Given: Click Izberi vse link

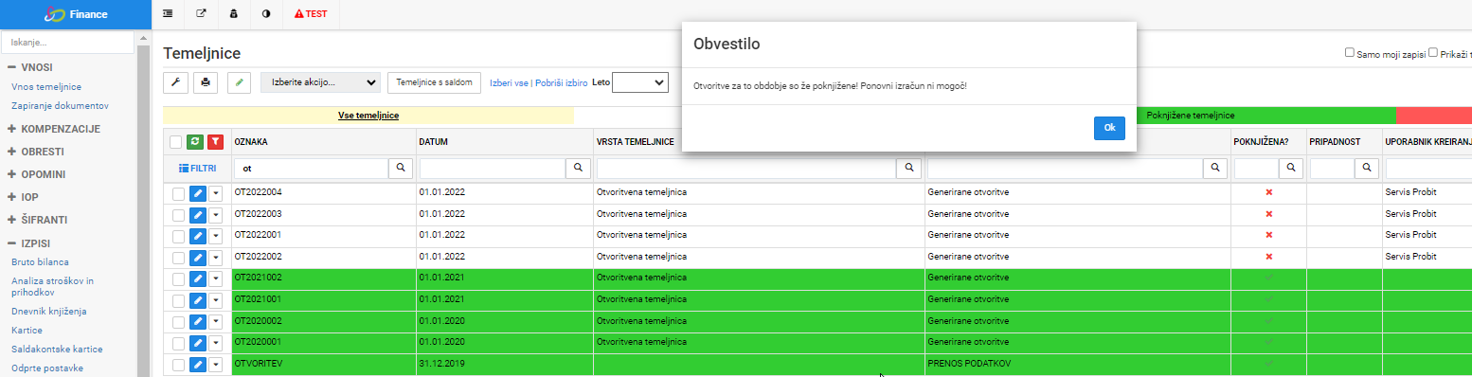Looking at the screenshot, I should click(x=510, y=82).
